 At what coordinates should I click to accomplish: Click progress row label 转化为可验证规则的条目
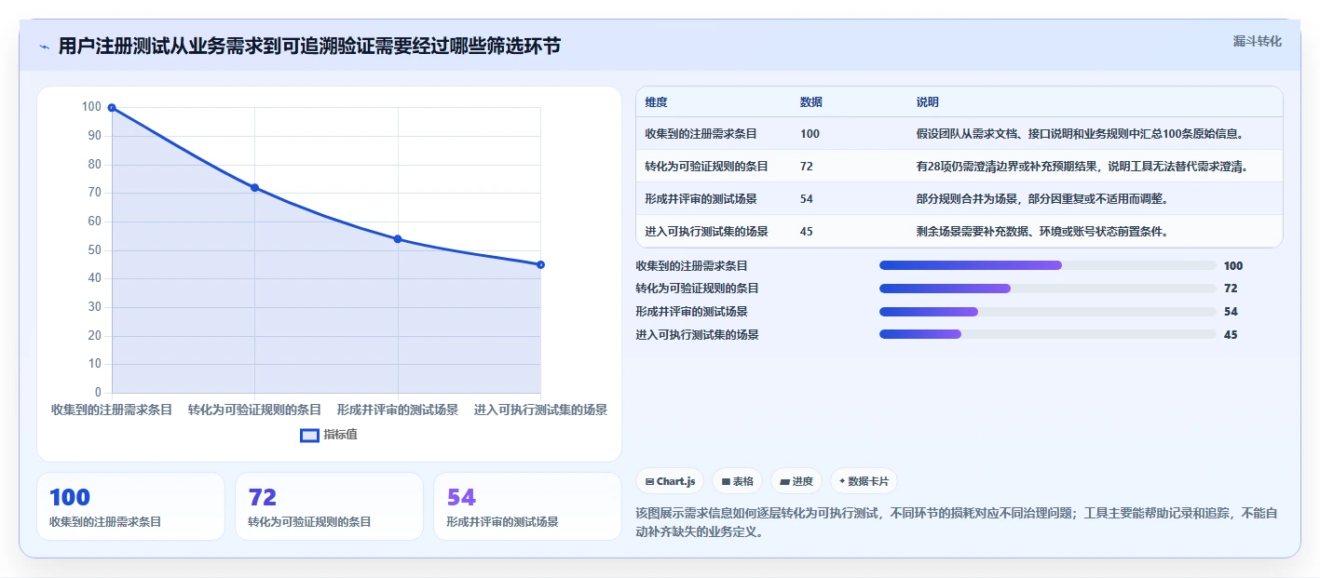pyautogui.click(x=697, y=289)
